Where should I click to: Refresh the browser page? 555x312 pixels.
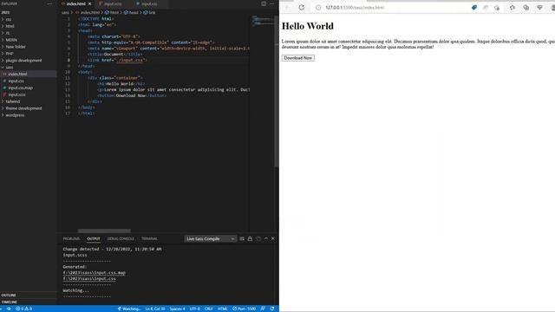coord(301,8)
